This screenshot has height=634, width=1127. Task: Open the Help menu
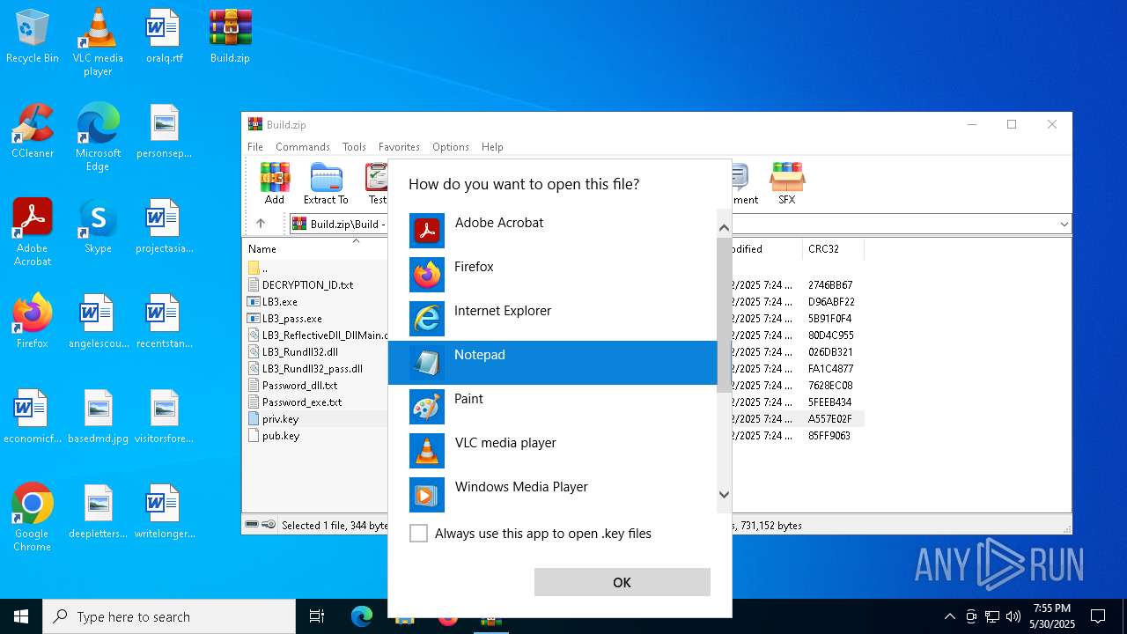492,147
